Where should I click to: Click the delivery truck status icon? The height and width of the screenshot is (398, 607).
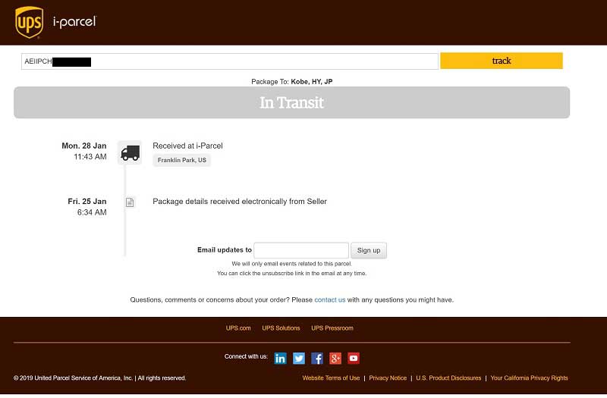point(130,153)
